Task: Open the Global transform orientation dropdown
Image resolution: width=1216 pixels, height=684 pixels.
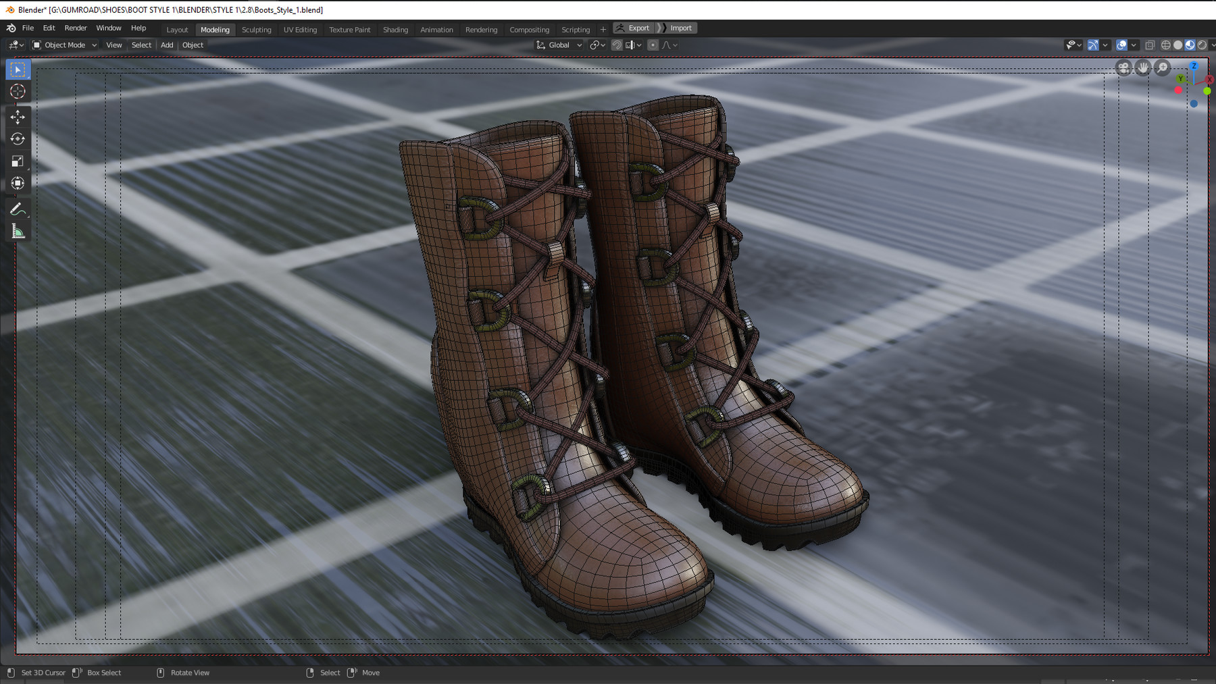Action: 559,45
